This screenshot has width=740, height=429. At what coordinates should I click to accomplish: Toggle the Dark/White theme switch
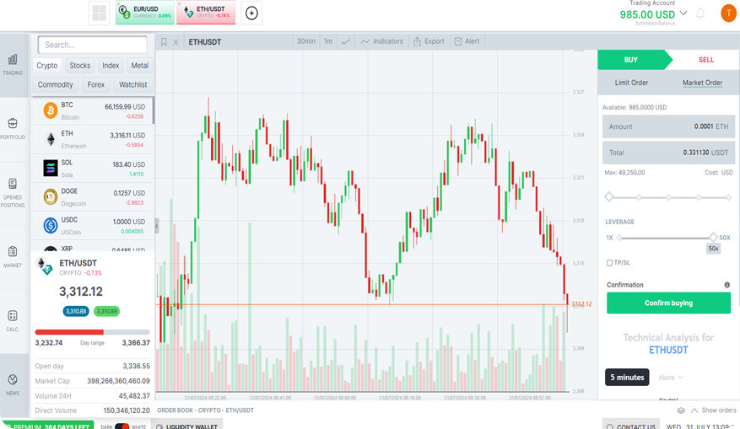click(122, 426)
